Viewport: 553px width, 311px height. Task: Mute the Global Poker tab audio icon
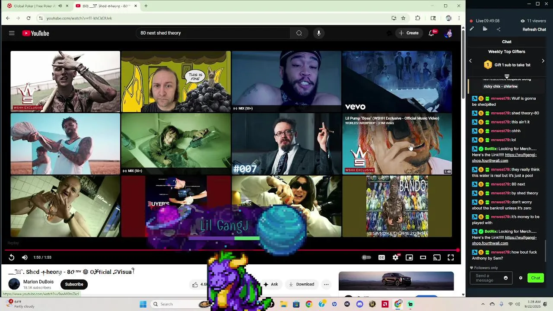(x=60, y=6)
